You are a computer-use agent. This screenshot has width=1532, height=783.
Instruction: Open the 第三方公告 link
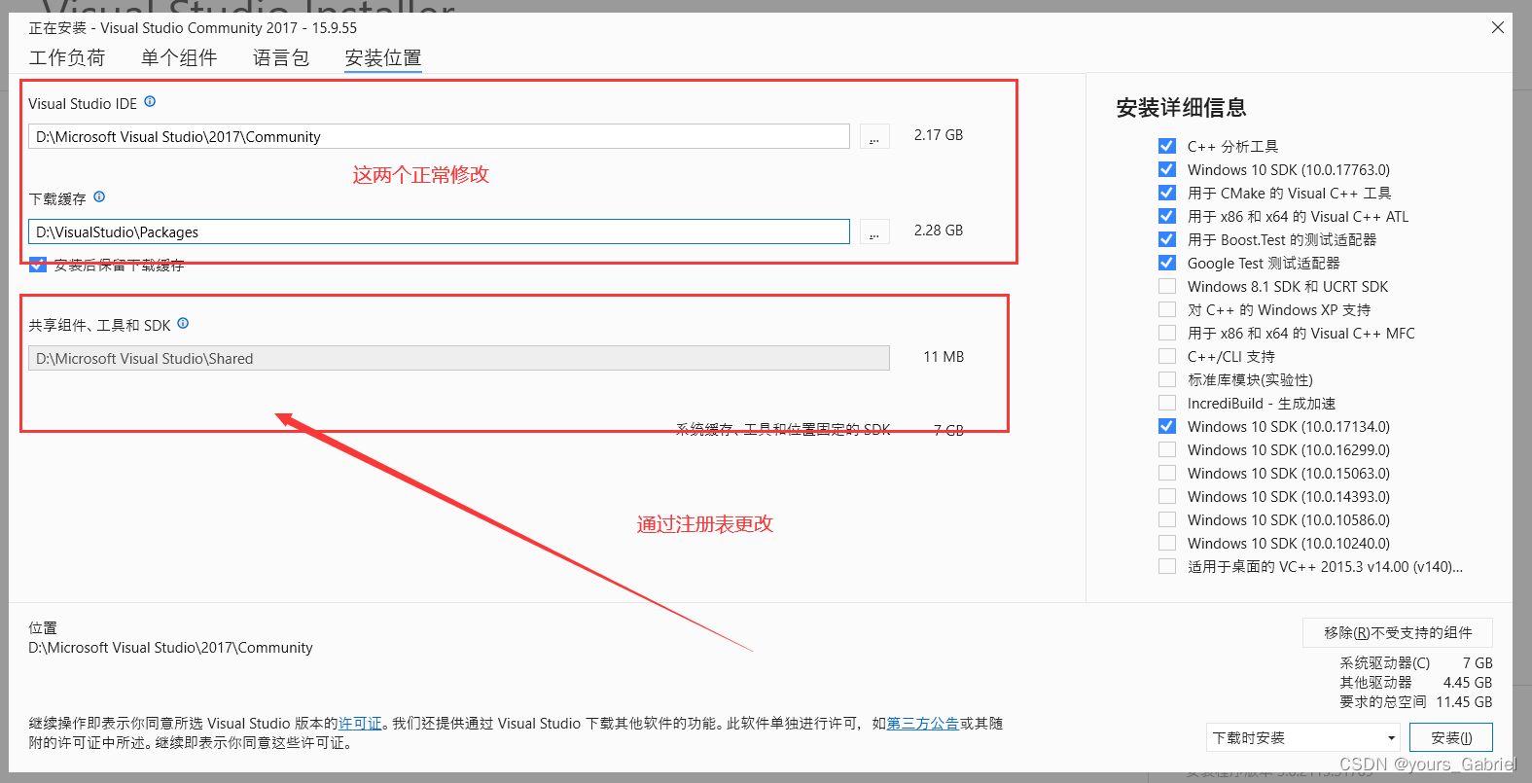(x=922, y=723)
